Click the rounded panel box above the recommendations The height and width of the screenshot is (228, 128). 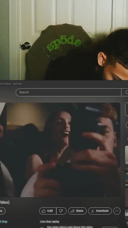click(x=126, y=109)
